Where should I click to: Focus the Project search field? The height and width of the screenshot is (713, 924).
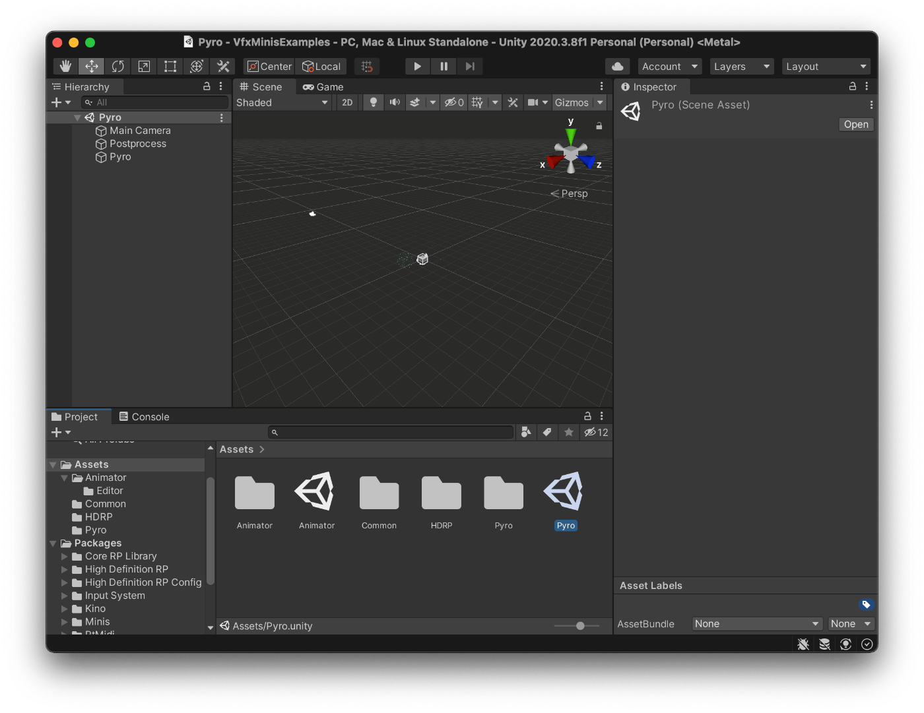click(x=391, y=432)
